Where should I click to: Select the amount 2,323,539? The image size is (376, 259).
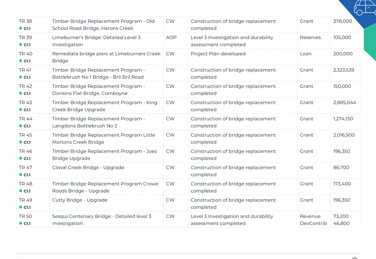tap(344, 70)
